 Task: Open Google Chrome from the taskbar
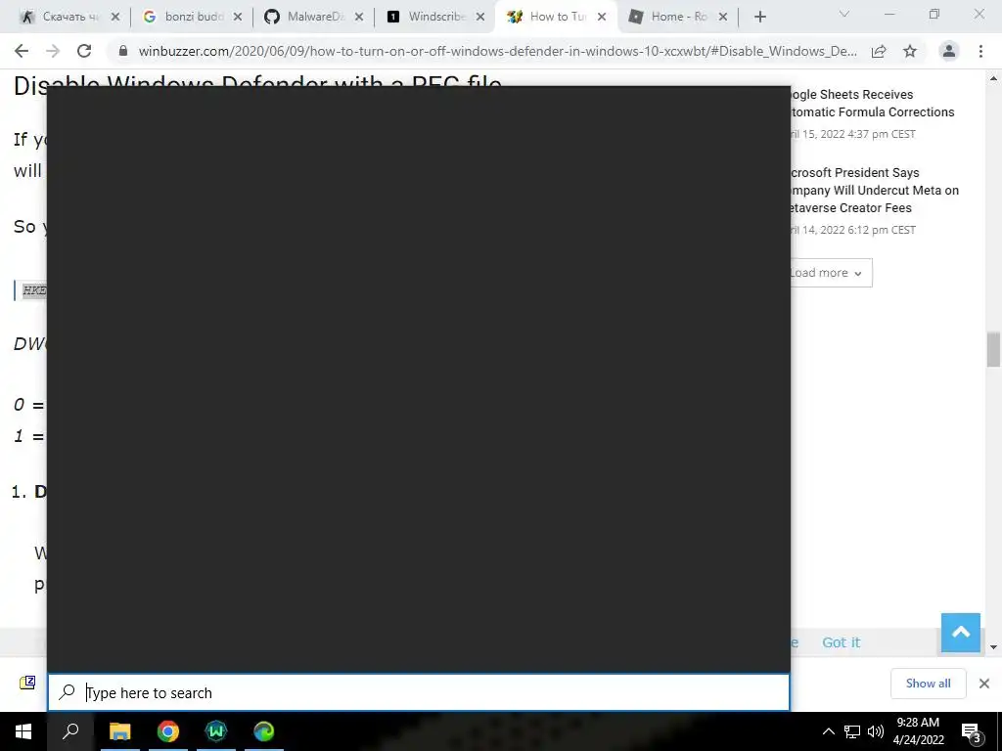pos(168,731)
